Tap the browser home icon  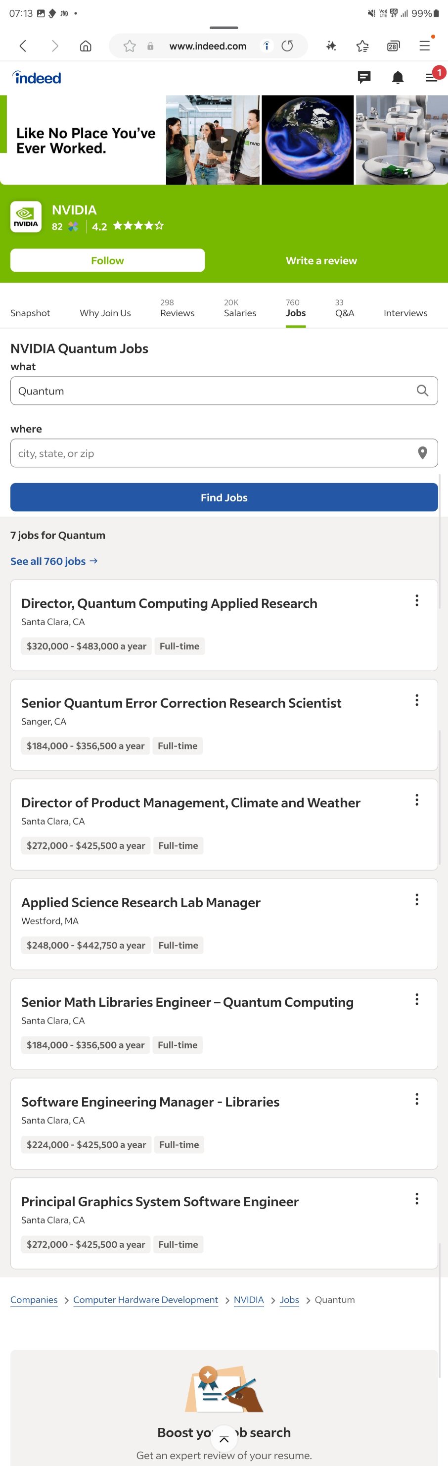(85, 46)
